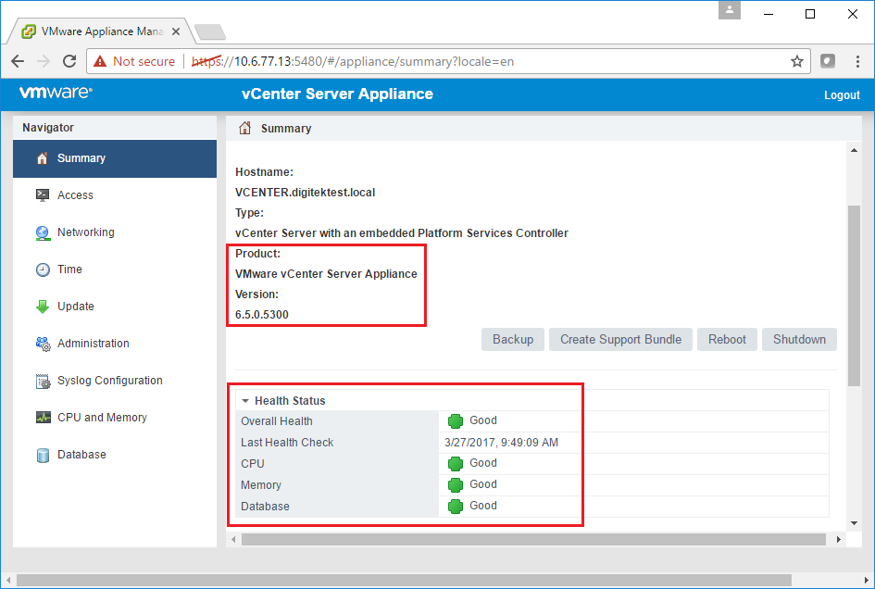
Task: Click VMware vCenter Server Appliance product text
Action: (326, 274)
